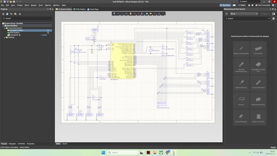Click the text string A icon in active bar
The height and width of the screenshot is (156, 277).
coord(159,13)
